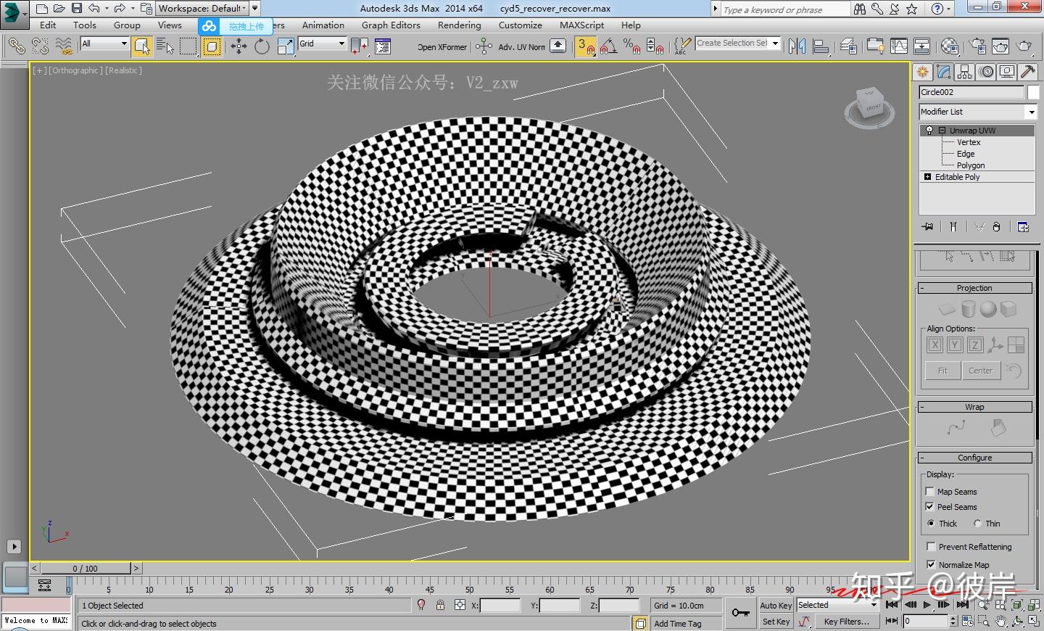Toggle the Unwrap UVW lightbulb visibility
This screenshot has height=631, width=1044.
[929, 131]
